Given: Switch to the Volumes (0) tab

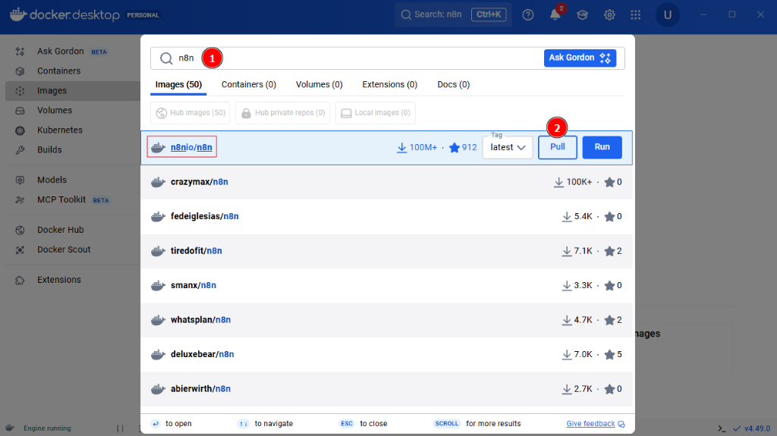Looking at the screenshot, I should tap(319, 85).
